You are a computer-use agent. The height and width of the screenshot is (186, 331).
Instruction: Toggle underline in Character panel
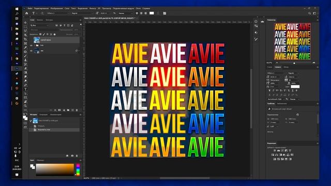[x=293, y=90]
